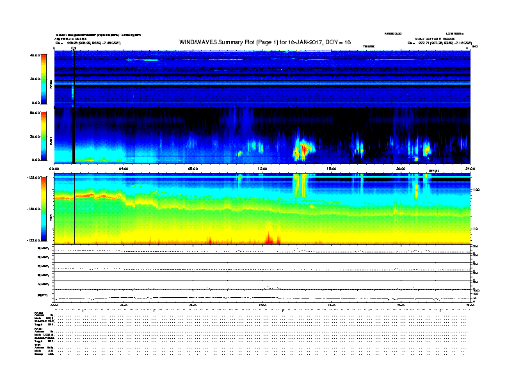Click the 04:00 tick label under RAD1 panel
This screenshot has width=507, height=392.
coord(124,168)
